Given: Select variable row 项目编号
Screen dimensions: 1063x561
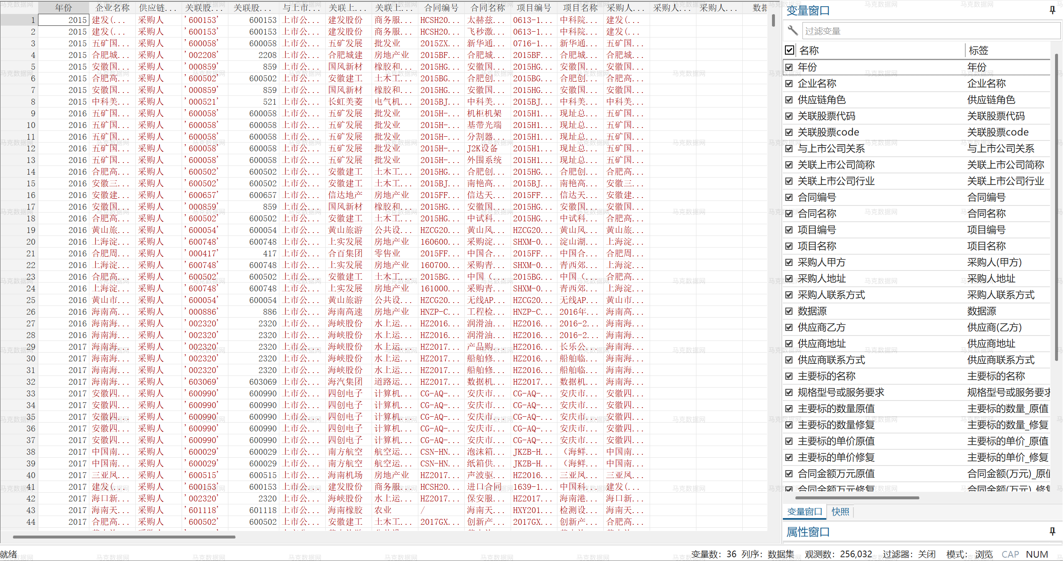Looking at the screenshot, I should 916,230.
